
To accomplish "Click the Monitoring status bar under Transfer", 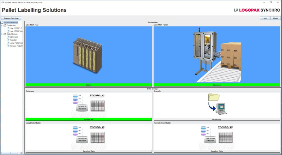I will pyautogui.click(x=216, y=120).
